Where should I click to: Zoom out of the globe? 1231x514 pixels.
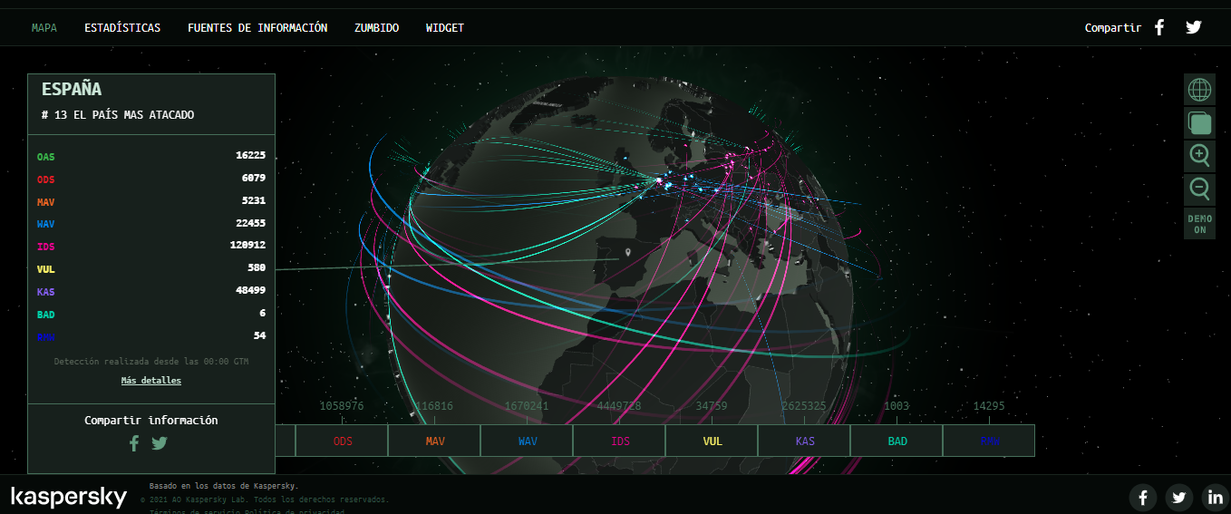coord(1199,189)
